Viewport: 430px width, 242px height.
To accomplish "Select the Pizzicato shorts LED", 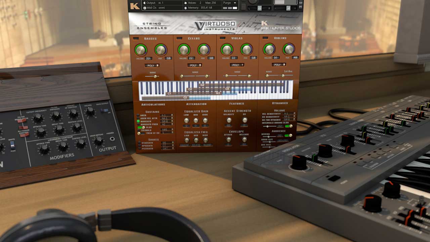I will tap(139, 148).
